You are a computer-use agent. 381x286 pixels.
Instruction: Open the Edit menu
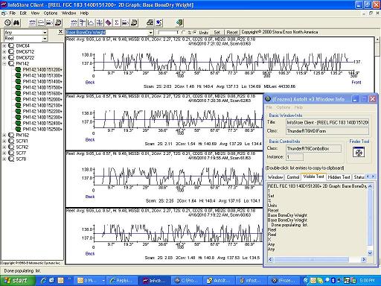23,13
